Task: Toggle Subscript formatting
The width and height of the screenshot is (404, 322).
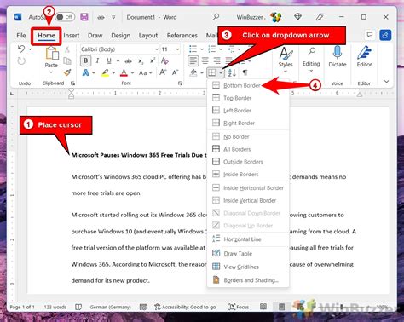Action: 141,61
